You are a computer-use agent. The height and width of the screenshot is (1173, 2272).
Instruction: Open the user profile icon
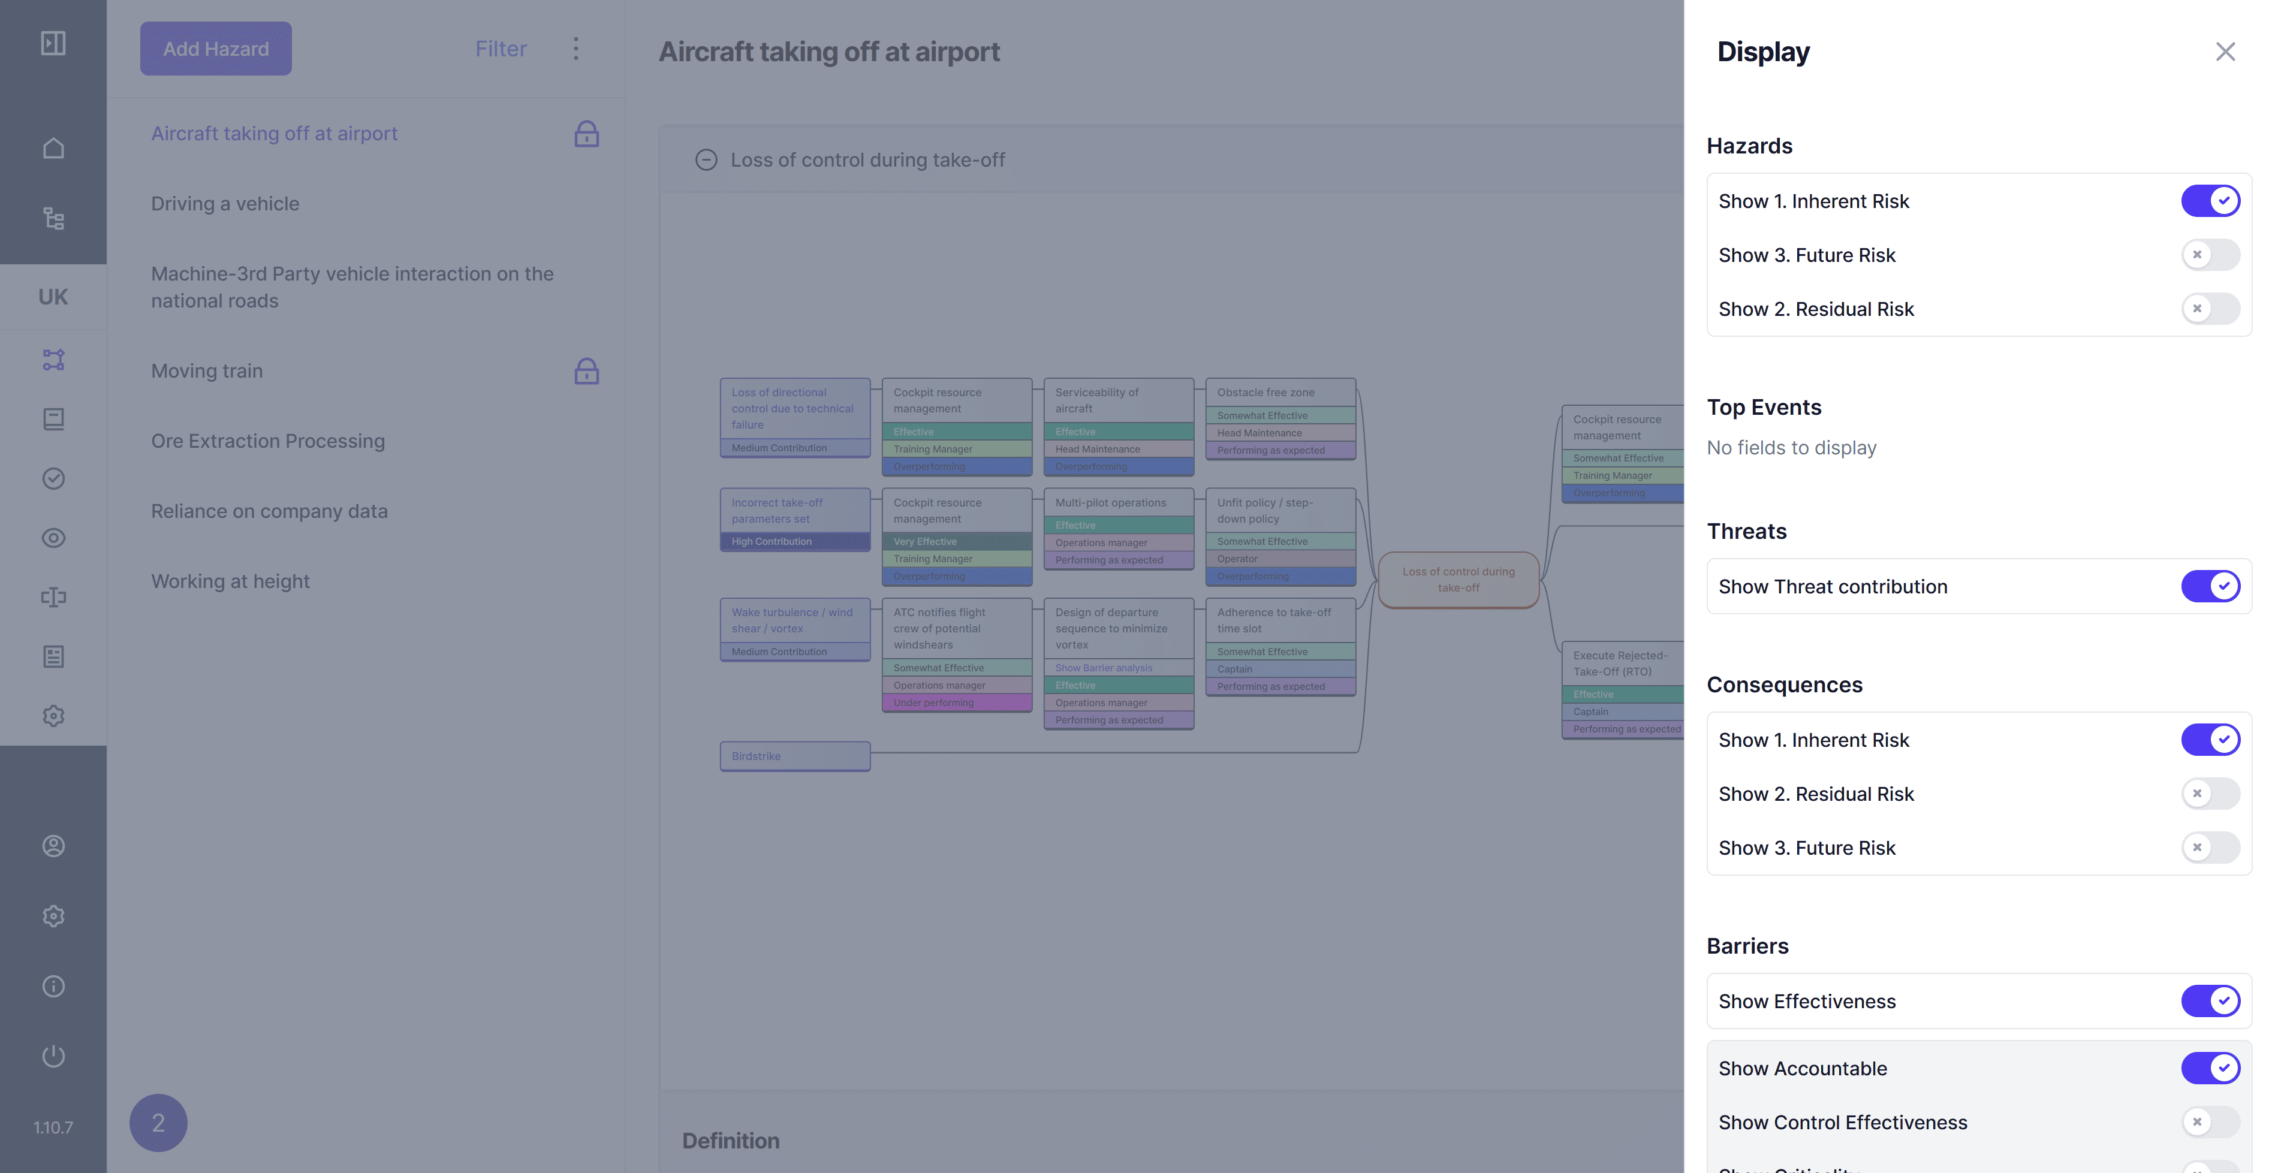pyautogui.click(x=53, y=846)
